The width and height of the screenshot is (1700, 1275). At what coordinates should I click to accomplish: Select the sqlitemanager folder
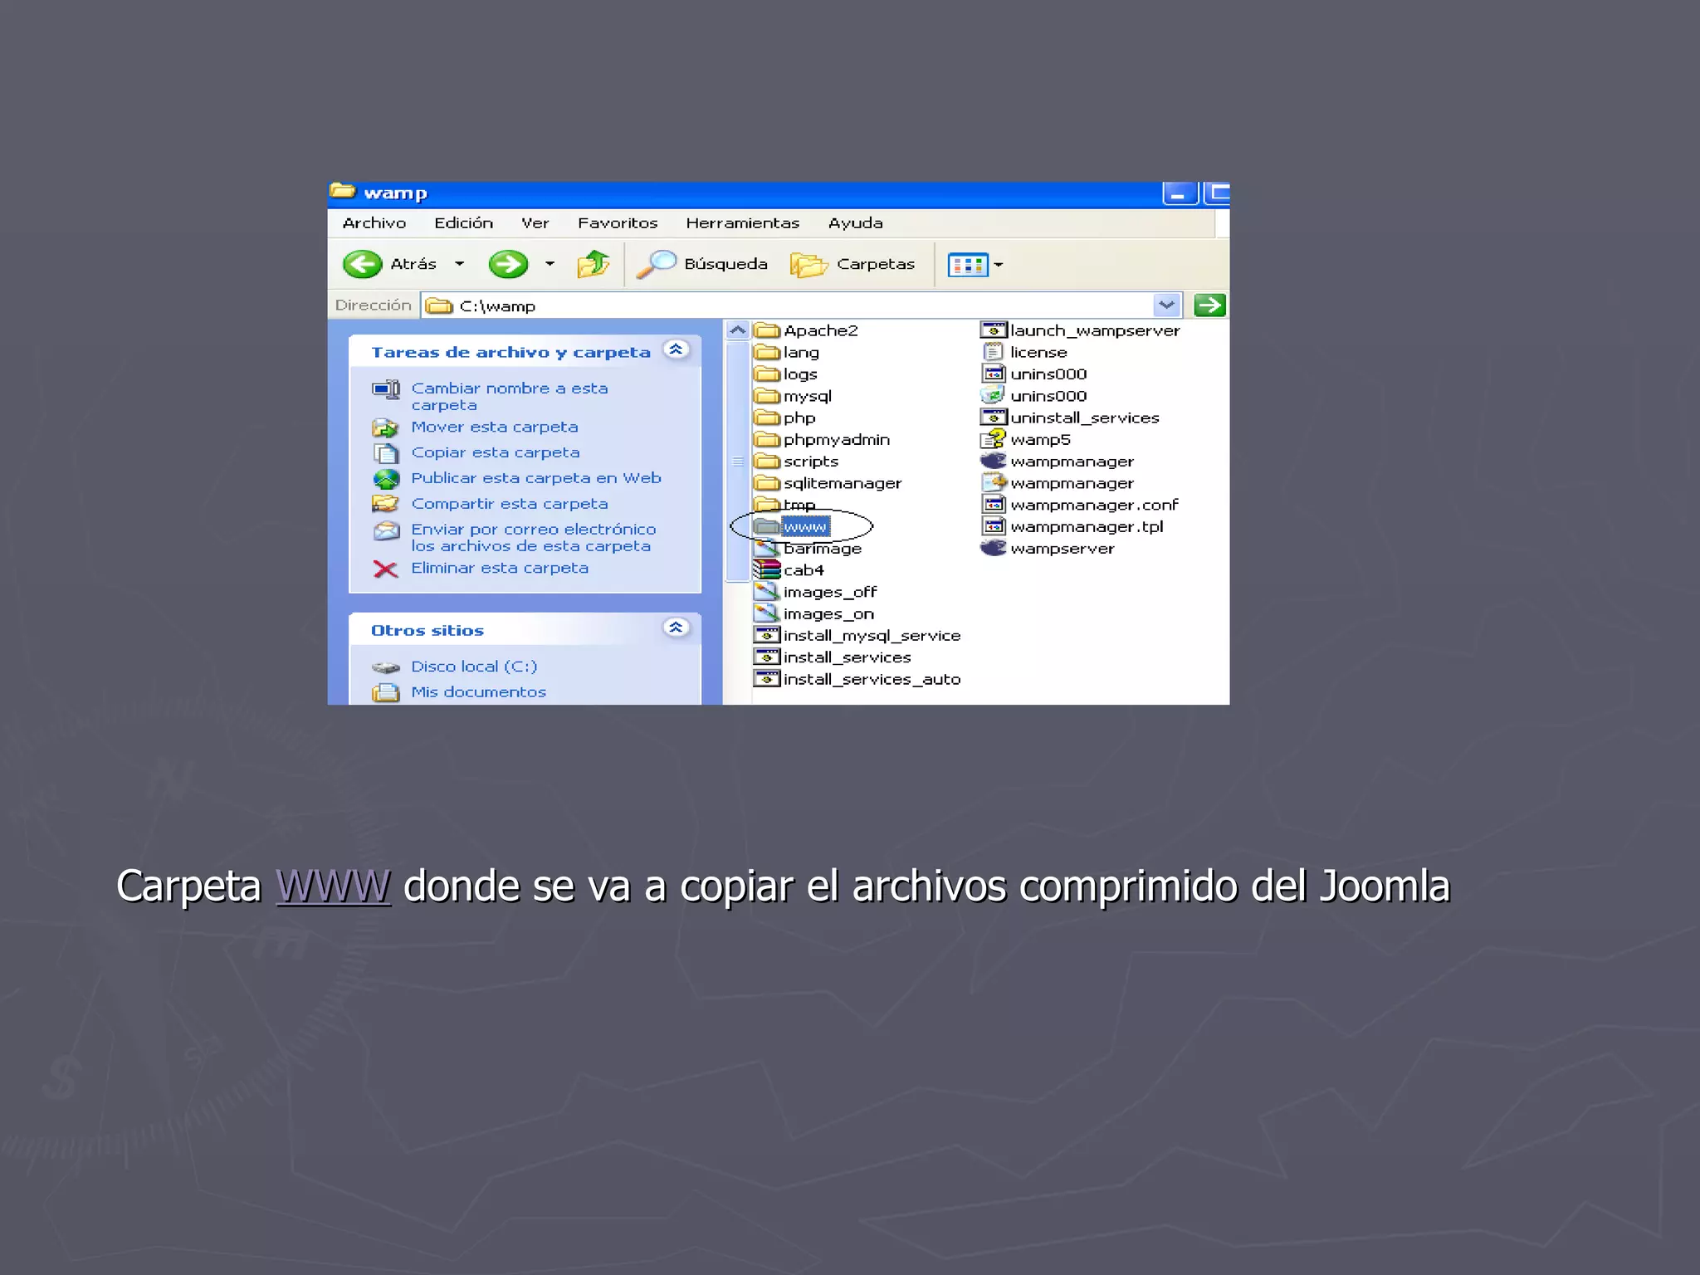[x=828, y=483]
